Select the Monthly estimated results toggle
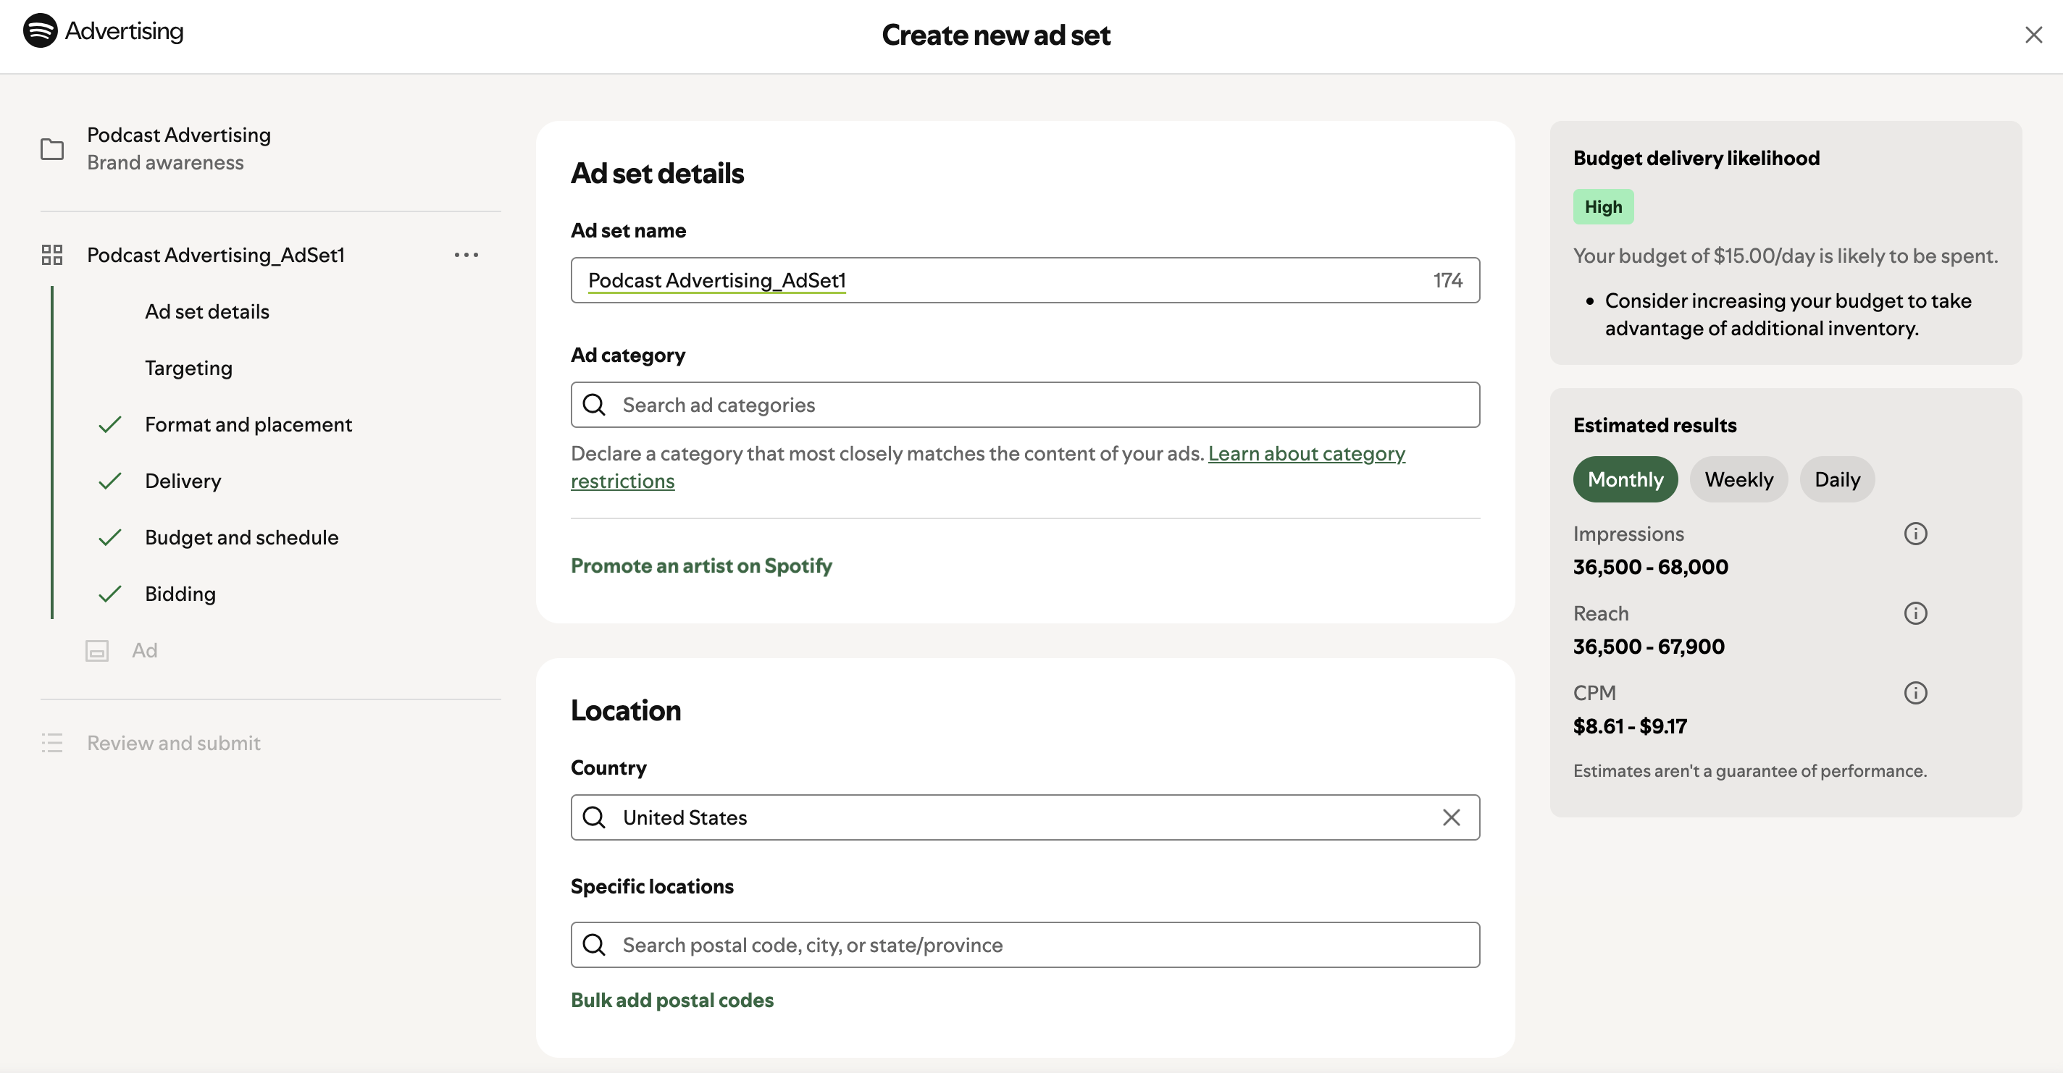This screenshot has height=1073, width=2063. pyautogui.click(x=1625, y=479)
